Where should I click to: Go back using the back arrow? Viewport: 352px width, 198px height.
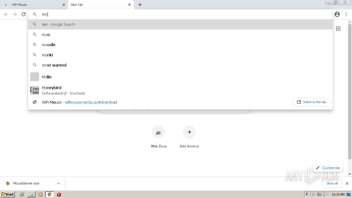[6, 14]
